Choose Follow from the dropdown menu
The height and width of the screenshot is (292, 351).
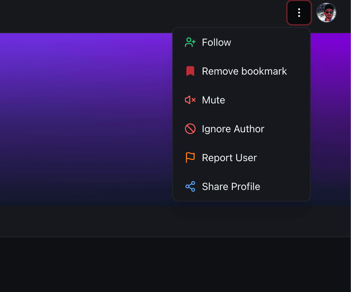tap(241, 42)
